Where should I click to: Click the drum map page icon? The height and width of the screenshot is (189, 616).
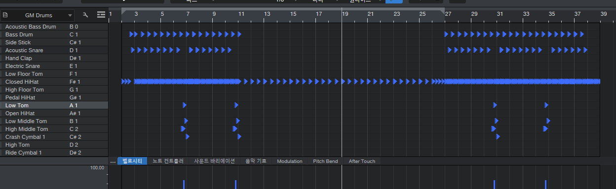click(x=5, y=15)
